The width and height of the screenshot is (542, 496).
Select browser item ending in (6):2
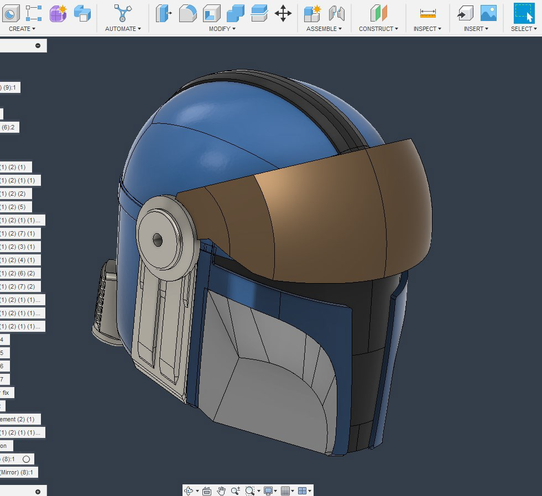9,128
